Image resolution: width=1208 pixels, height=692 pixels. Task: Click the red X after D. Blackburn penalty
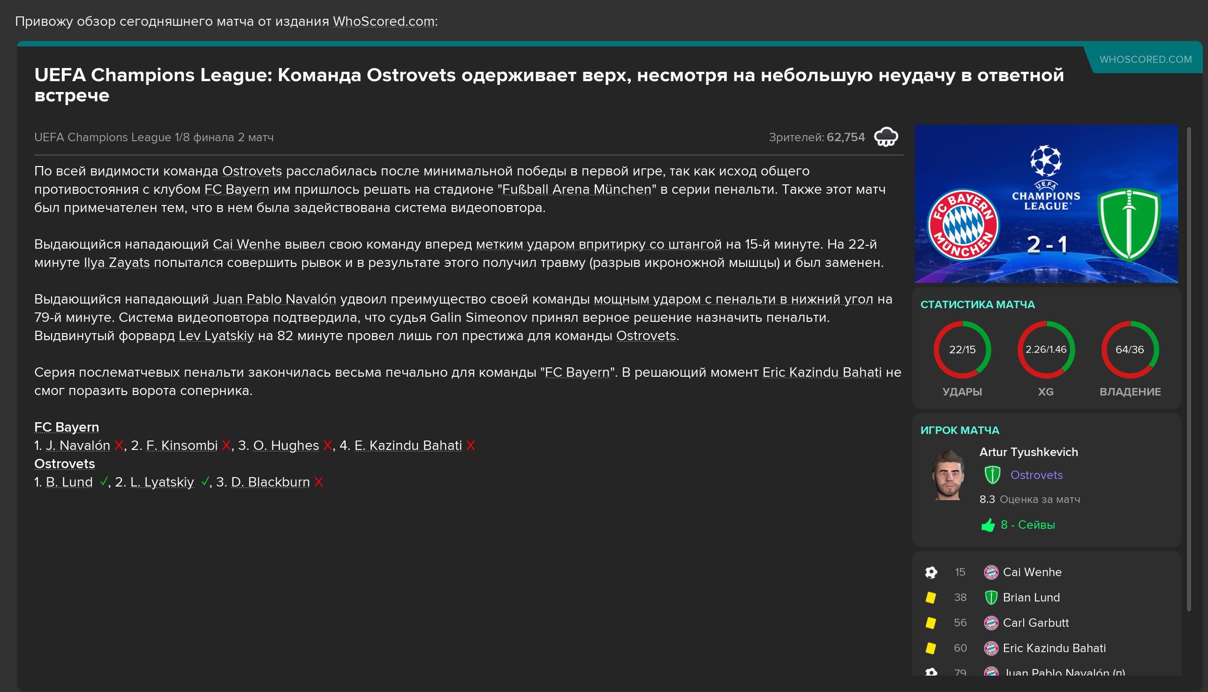tap(319, 482)
